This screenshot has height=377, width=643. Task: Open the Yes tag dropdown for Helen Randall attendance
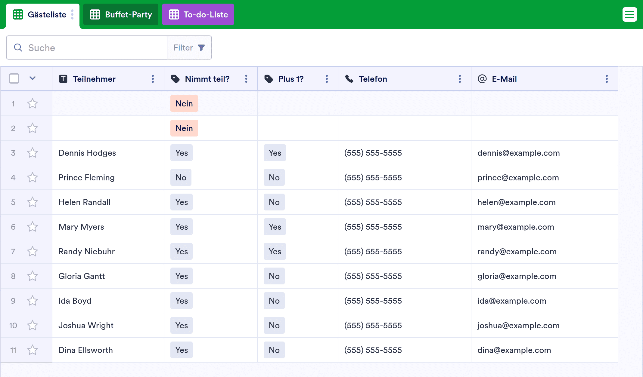(x=182, y=202)
